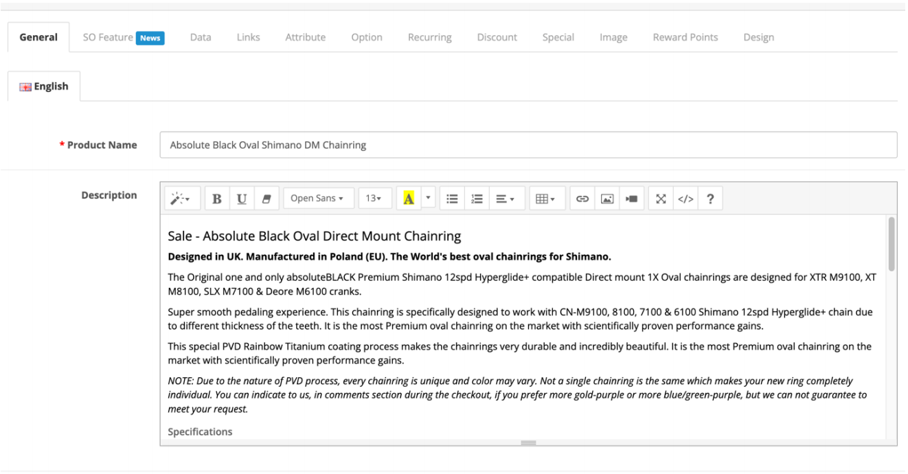
Task: Open the Open Sans font family dropdown
Action: [317, 199]
